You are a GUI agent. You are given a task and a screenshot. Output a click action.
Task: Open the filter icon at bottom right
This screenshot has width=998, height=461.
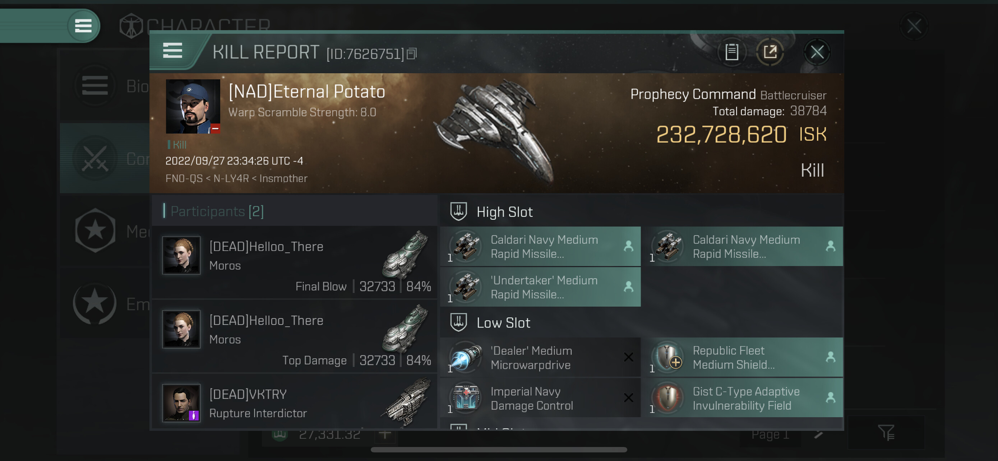886,432
